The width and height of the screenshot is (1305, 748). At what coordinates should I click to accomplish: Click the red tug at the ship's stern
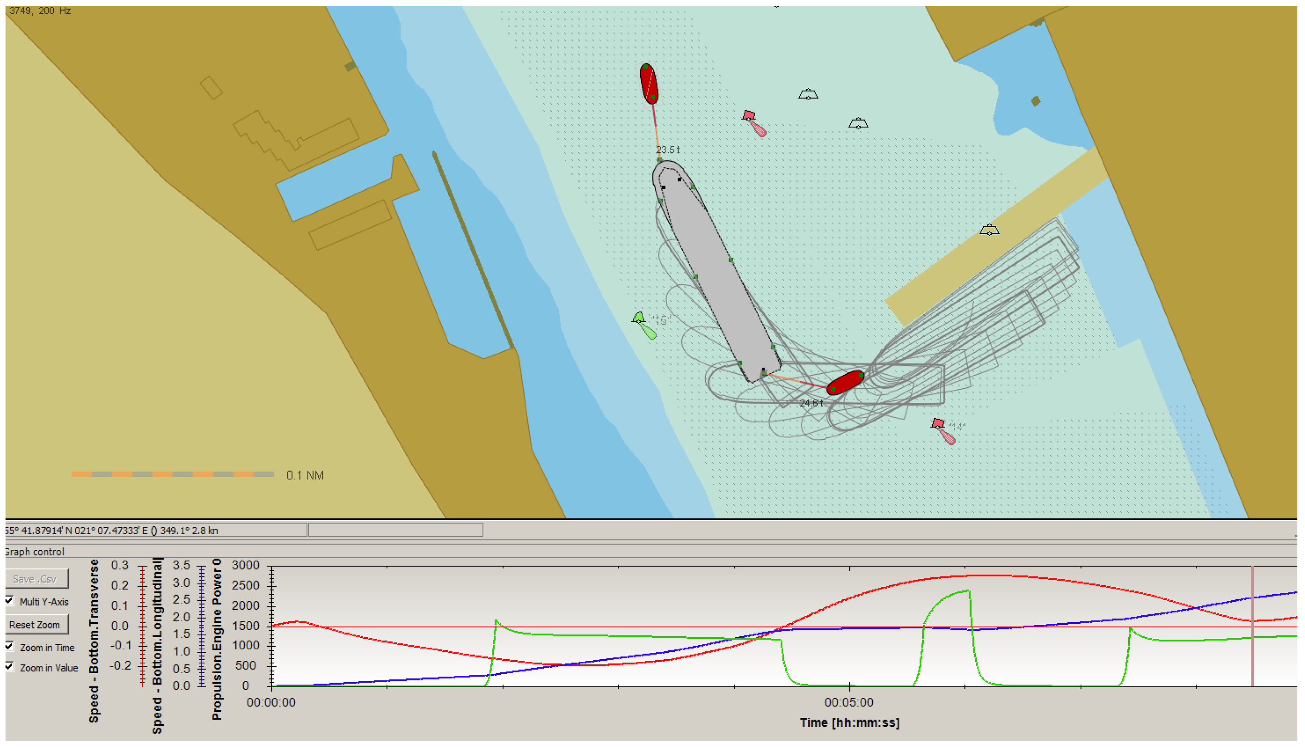(x=845, y=383)
